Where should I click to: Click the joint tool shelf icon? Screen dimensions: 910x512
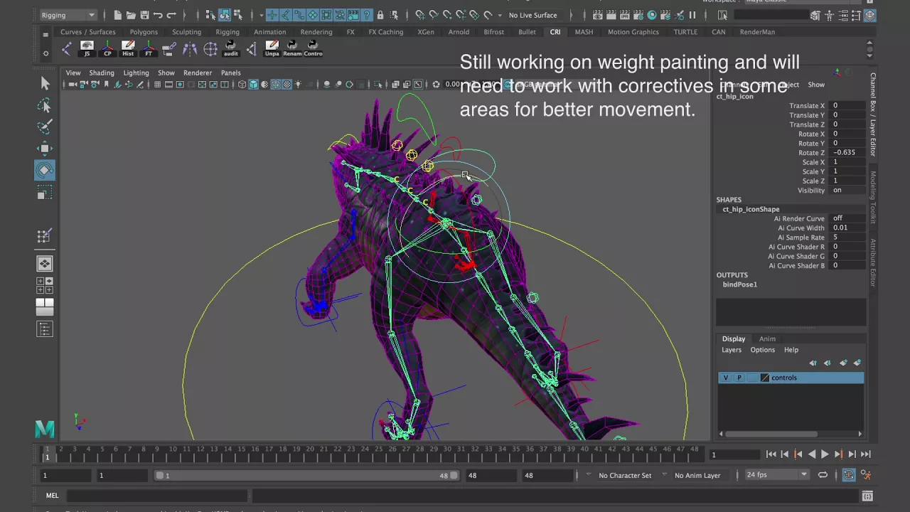(66, 48)
